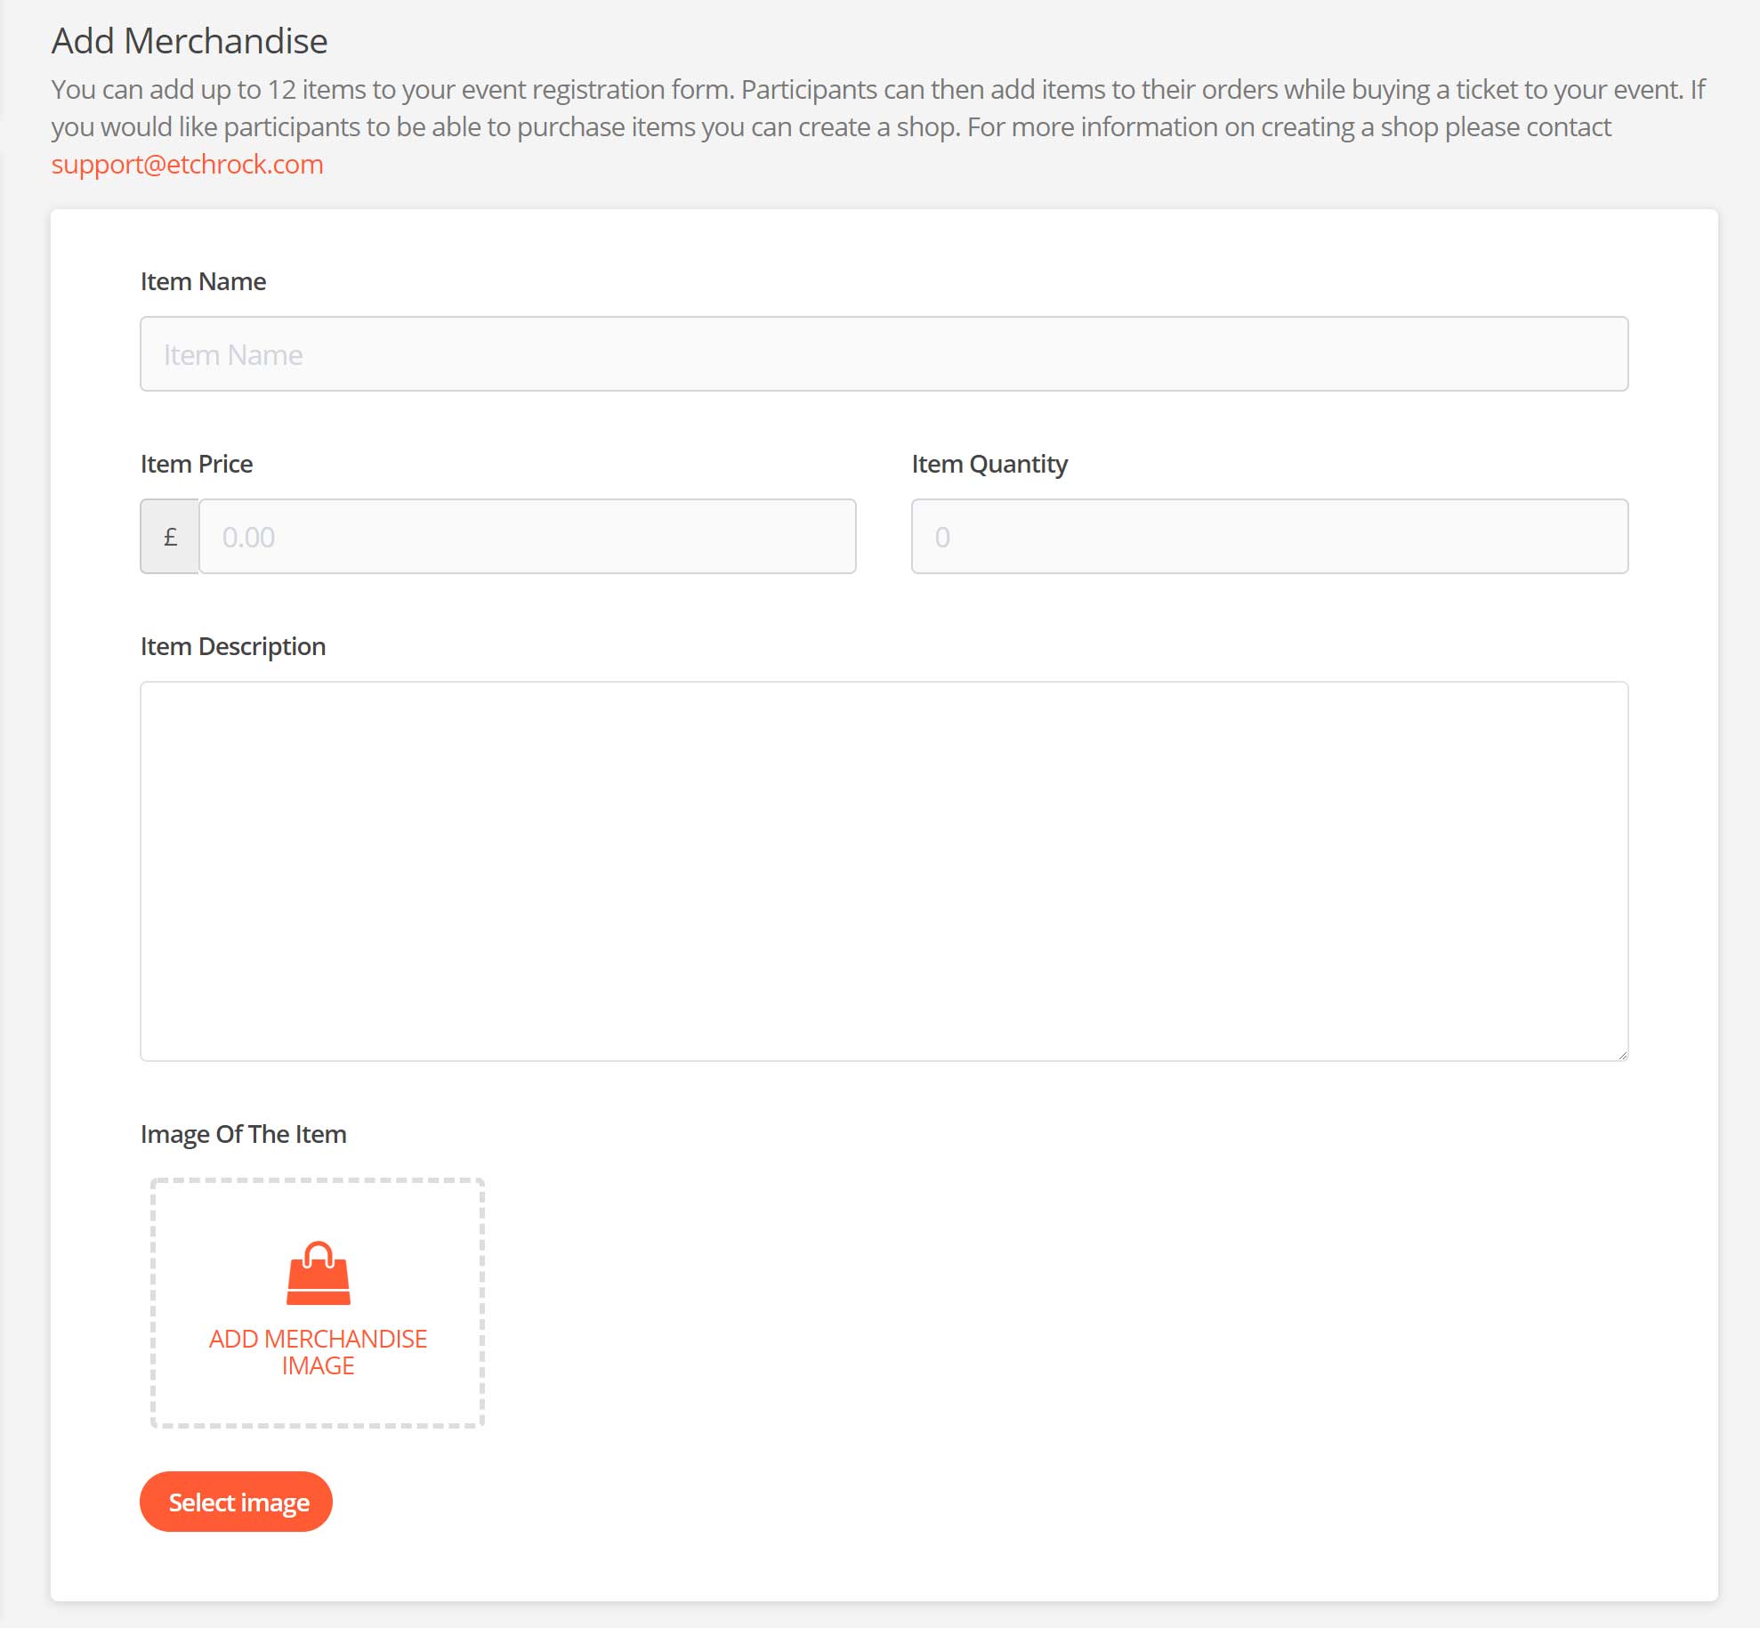Click the Item Price label
The image size is (1760, 1628).
pyautogui.click(x=197, y=464)
